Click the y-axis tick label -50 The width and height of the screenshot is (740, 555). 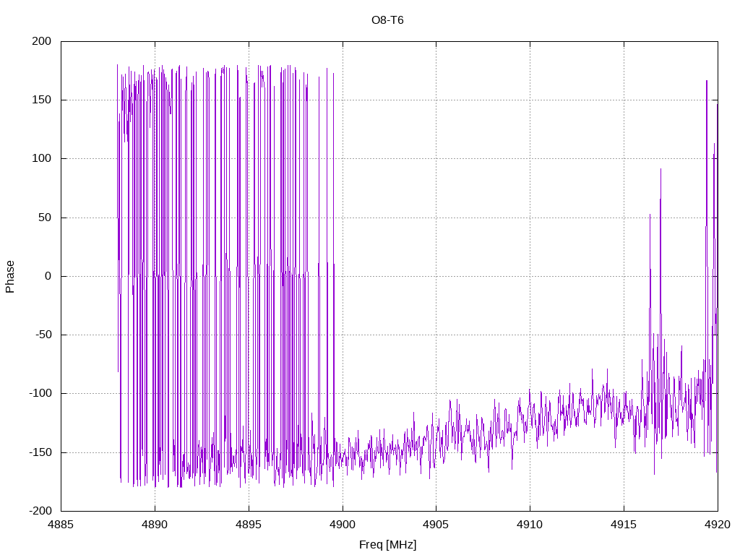pyautogui.click(x=43, y=335)
